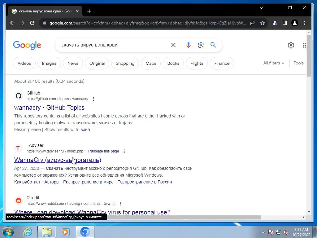Expand the All filters dropdown
317x238 pixels.
(x=274, y=63)
